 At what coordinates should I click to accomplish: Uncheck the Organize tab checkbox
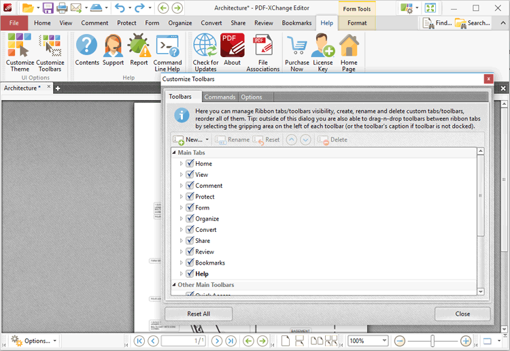point(190,218)
